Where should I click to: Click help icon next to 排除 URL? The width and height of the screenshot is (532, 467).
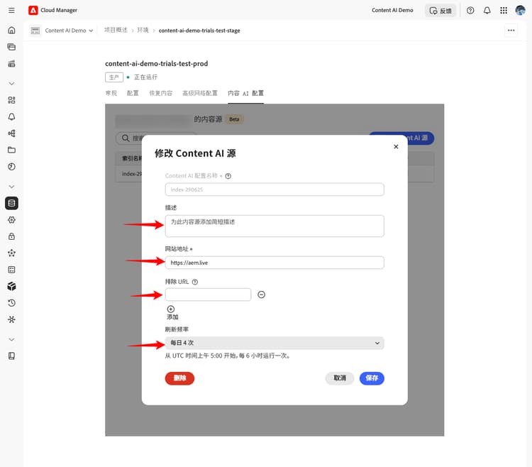[x=195, y=282]
